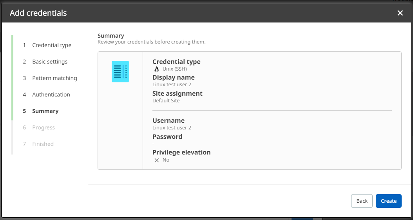Click the Add credentials dialog title

pos(38,13)
